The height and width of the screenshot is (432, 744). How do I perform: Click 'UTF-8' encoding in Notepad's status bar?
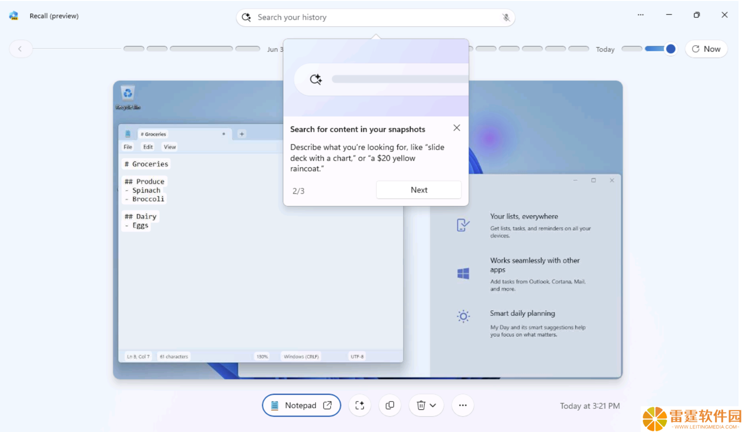tap(357, 356)
